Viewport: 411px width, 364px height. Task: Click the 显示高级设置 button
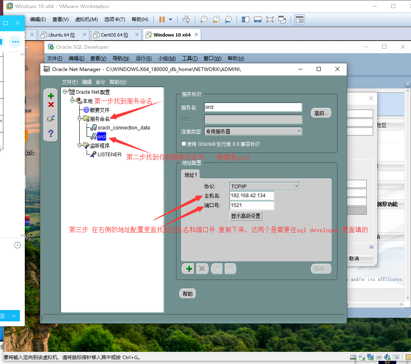(246, 216)
